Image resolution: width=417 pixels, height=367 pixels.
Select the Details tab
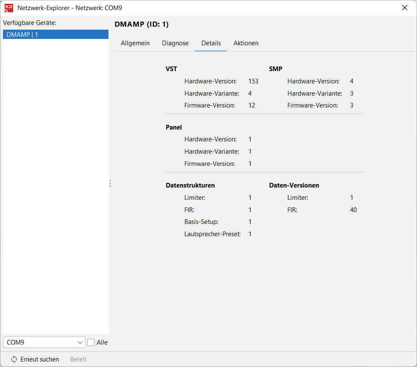click(211, 43)
